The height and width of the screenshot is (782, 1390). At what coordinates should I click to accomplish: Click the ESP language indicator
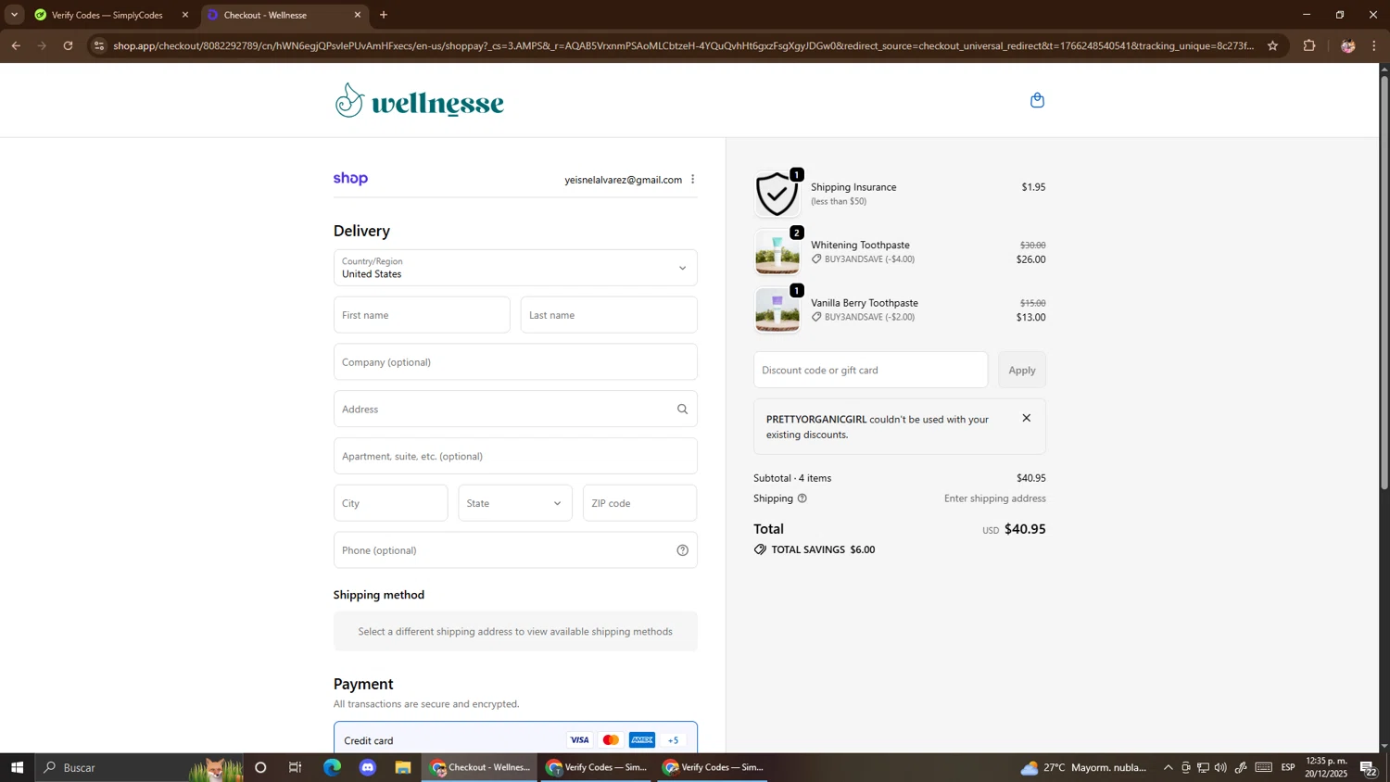(x=1288, y=767)
